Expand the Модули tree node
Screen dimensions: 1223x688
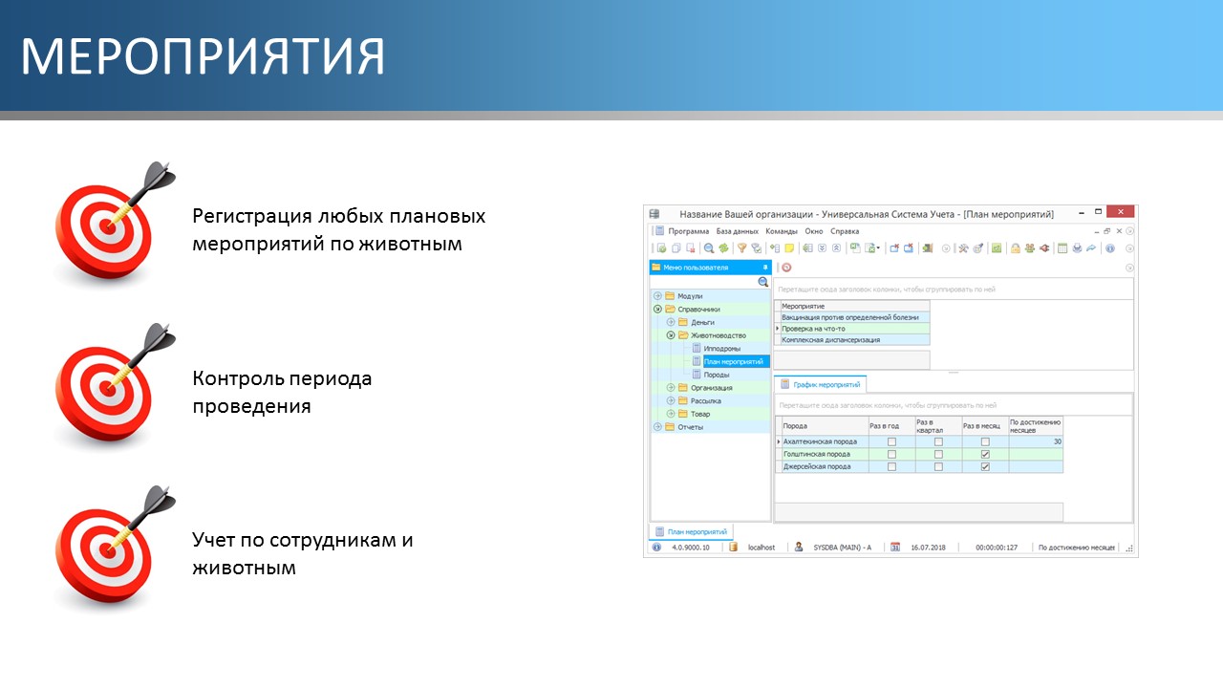(657, 296)
